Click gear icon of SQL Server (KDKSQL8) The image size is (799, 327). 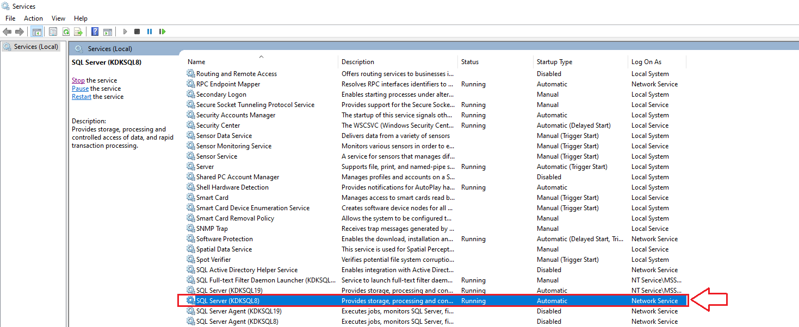tap(190, 300)
